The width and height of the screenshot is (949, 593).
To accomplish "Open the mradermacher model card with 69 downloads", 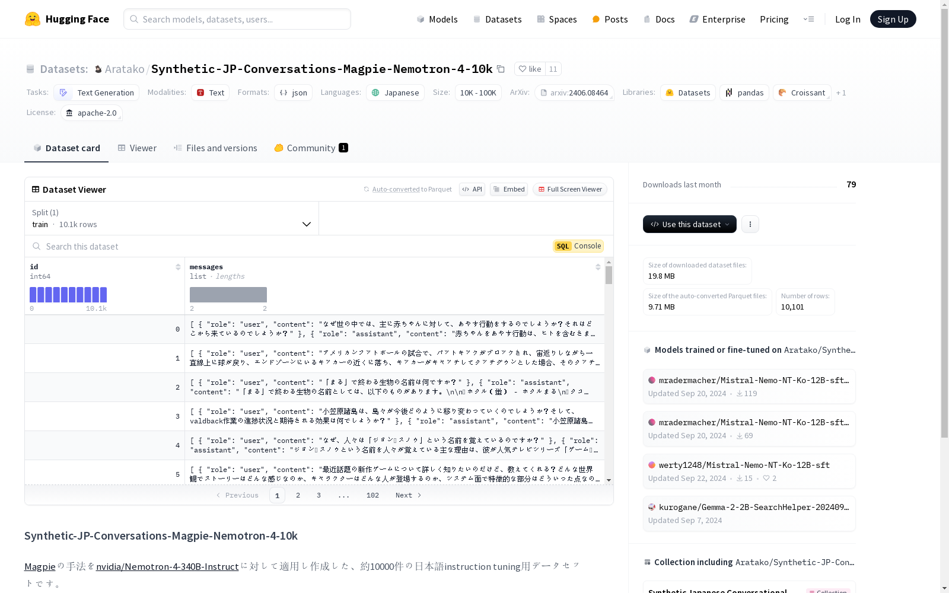I will [x=749, y=428].
